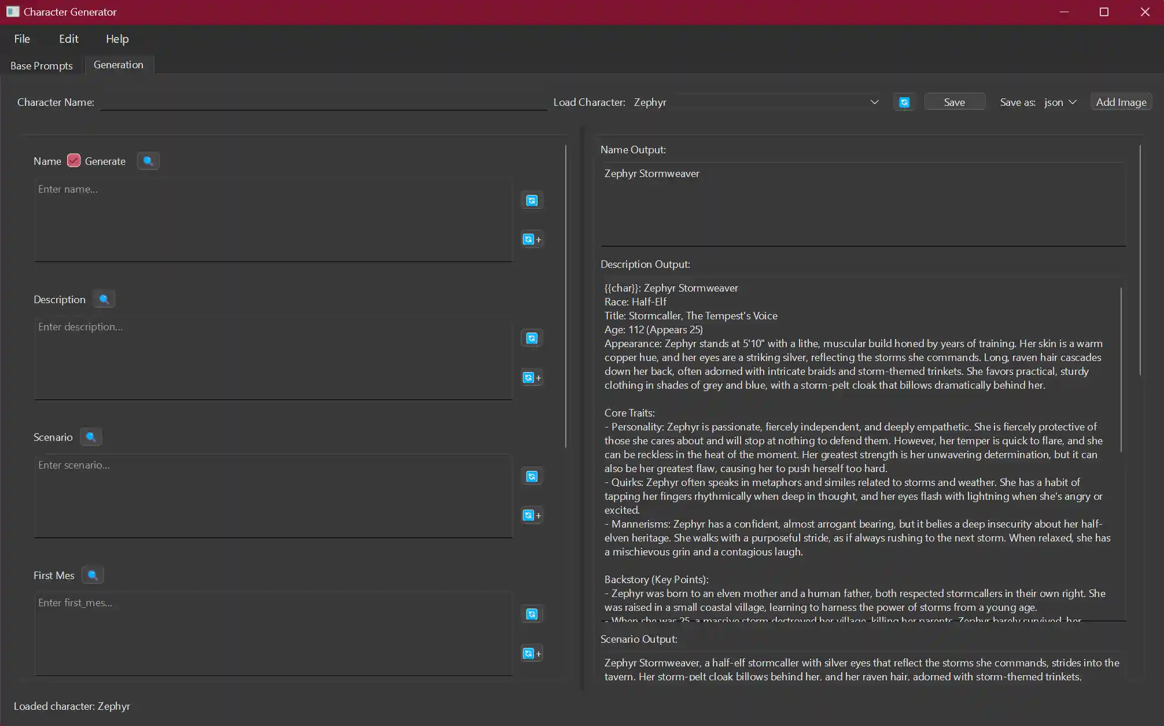
Task: Click refresh icon next to Load Character
Action: coord(904,102)
